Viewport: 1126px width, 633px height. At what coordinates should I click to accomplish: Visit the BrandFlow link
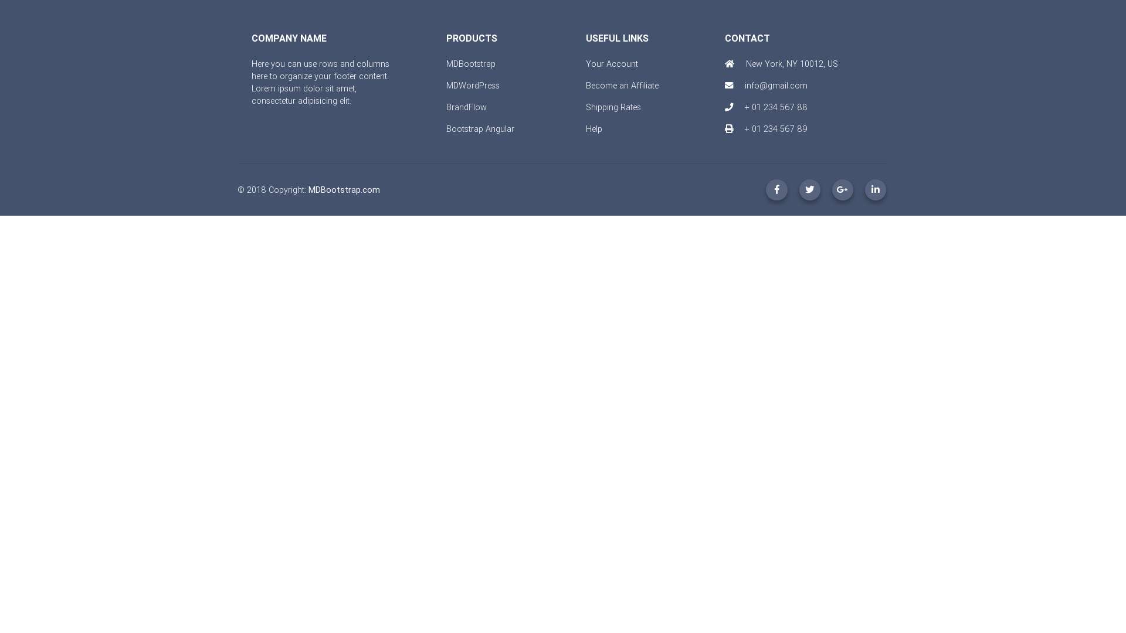(x=466, y=107)
